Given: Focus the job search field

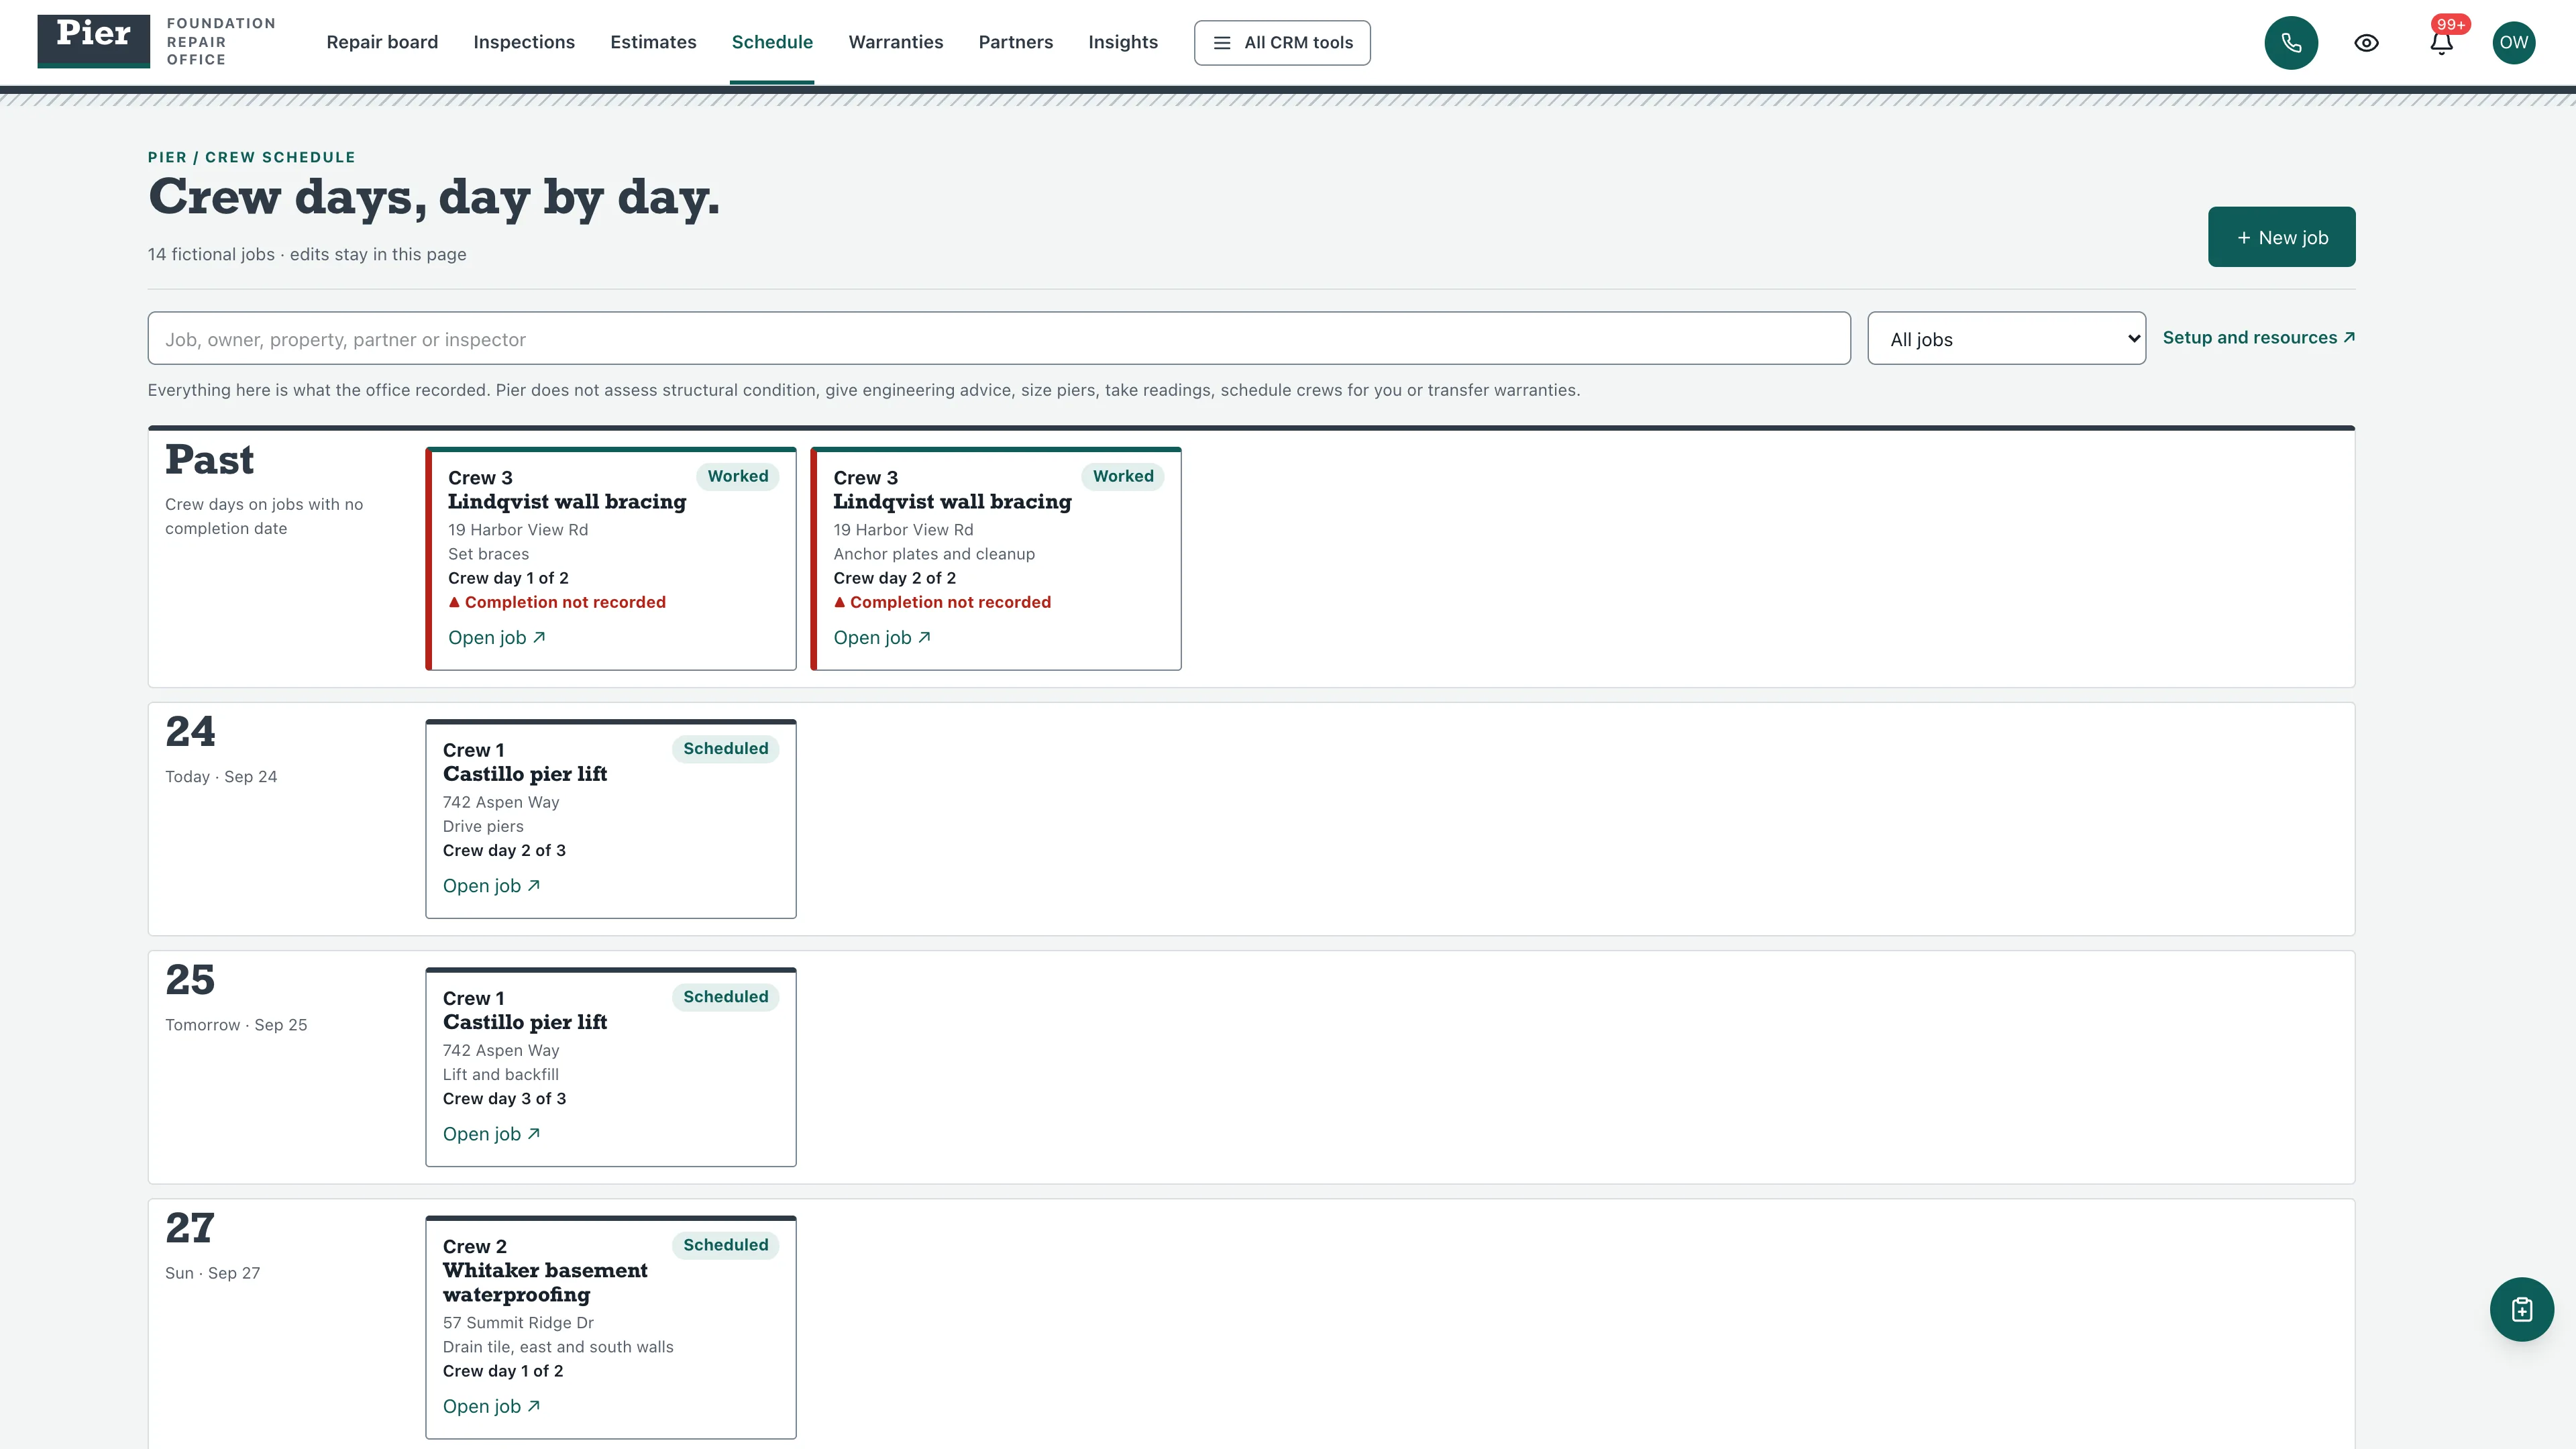Looking at the screenshot, I should pos(999,339).
